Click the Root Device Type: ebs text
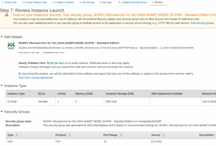Viewport: 216px width, 146px height. (29, 52)
